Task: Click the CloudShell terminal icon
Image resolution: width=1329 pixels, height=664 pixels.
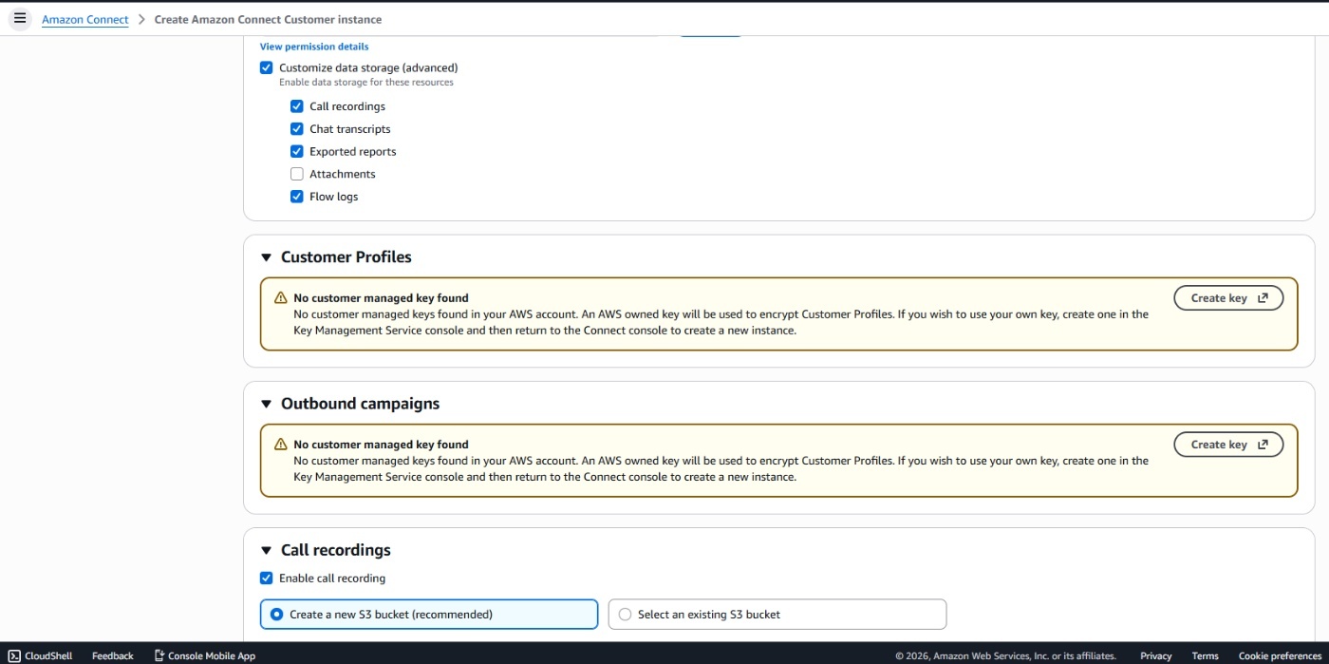Action: pos(14,655)
